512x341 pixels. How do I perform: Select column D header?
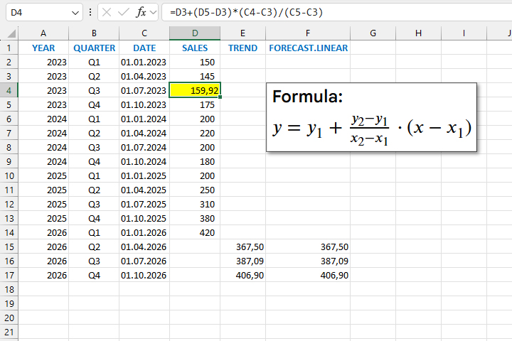[195, 33]
